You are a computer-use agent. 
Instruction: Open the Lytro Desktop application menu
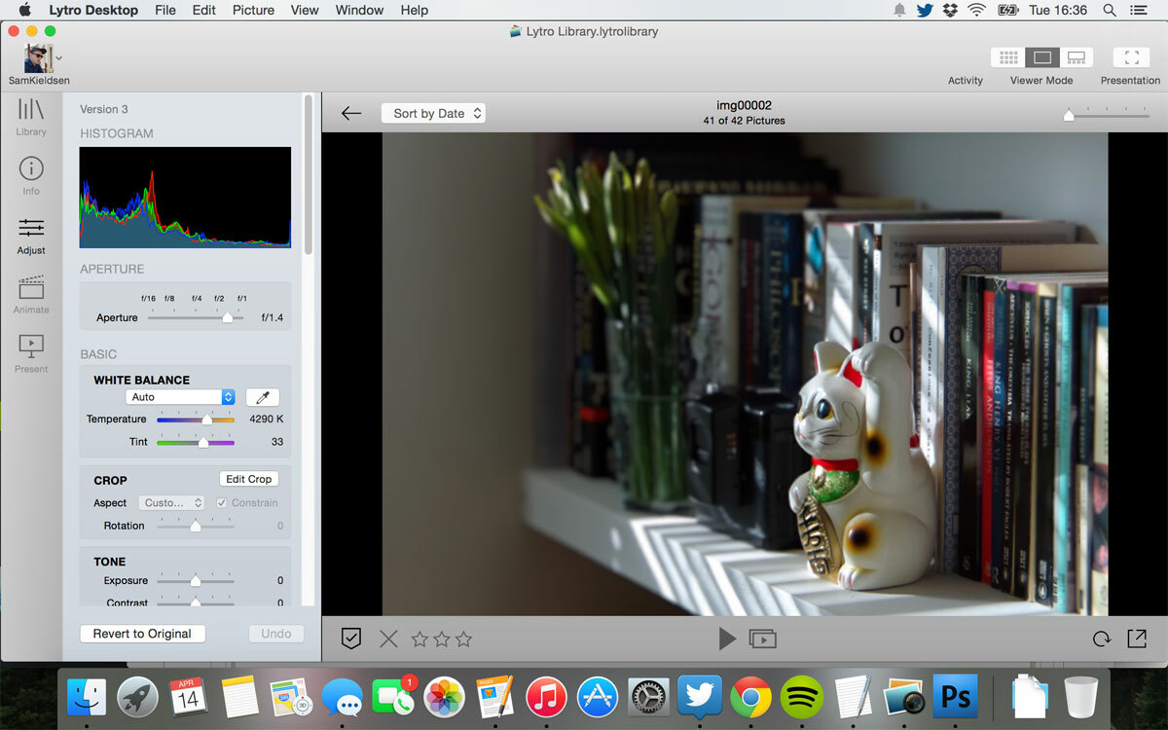(x=93, y=10)
